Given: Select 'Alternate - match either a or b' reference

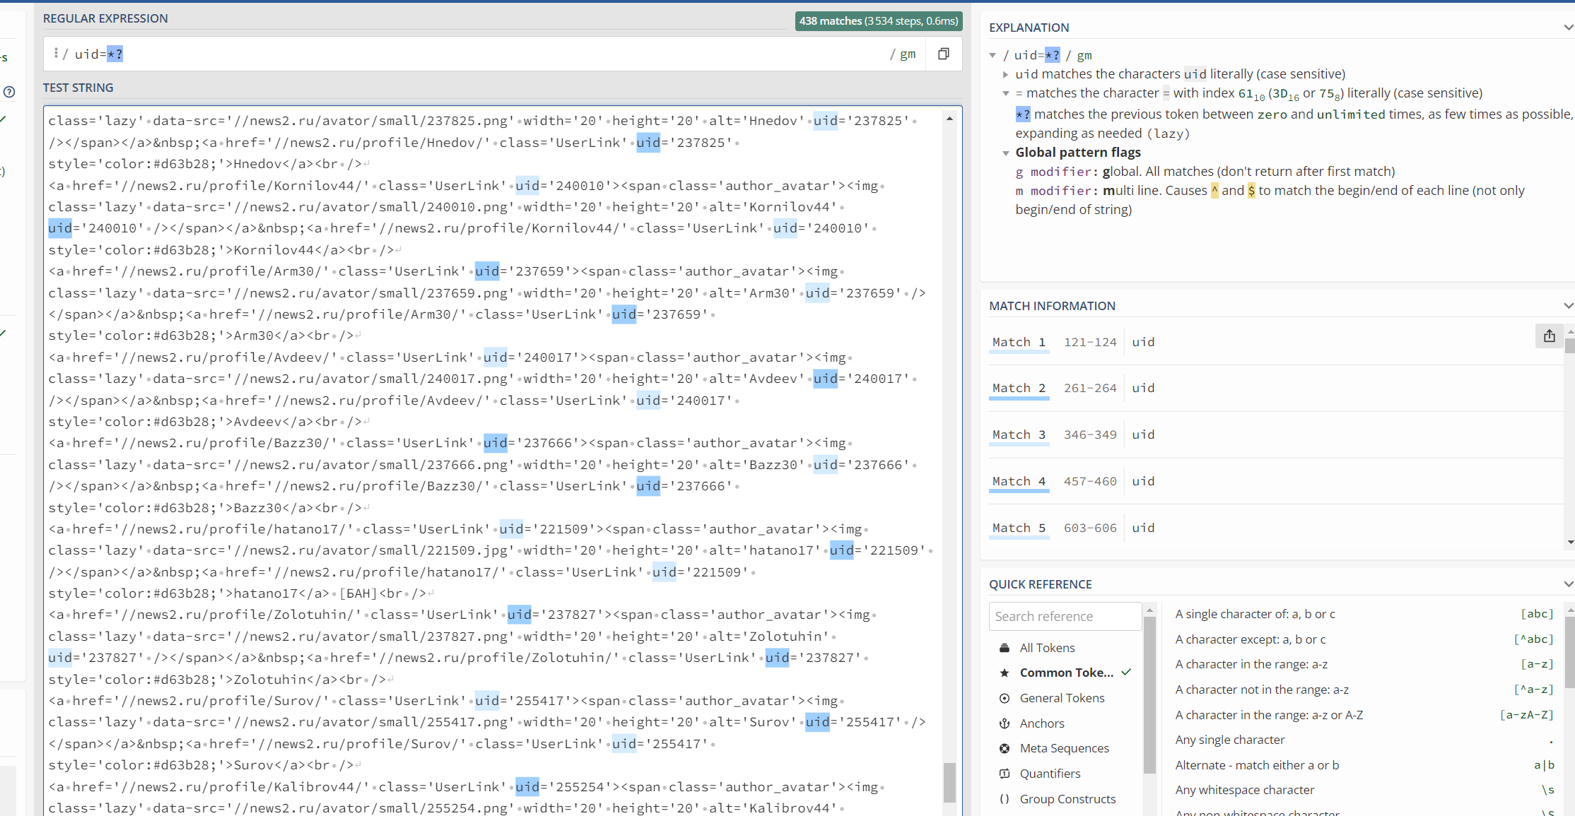Looking at the screenshot, I should click(x=1364, y=765).
